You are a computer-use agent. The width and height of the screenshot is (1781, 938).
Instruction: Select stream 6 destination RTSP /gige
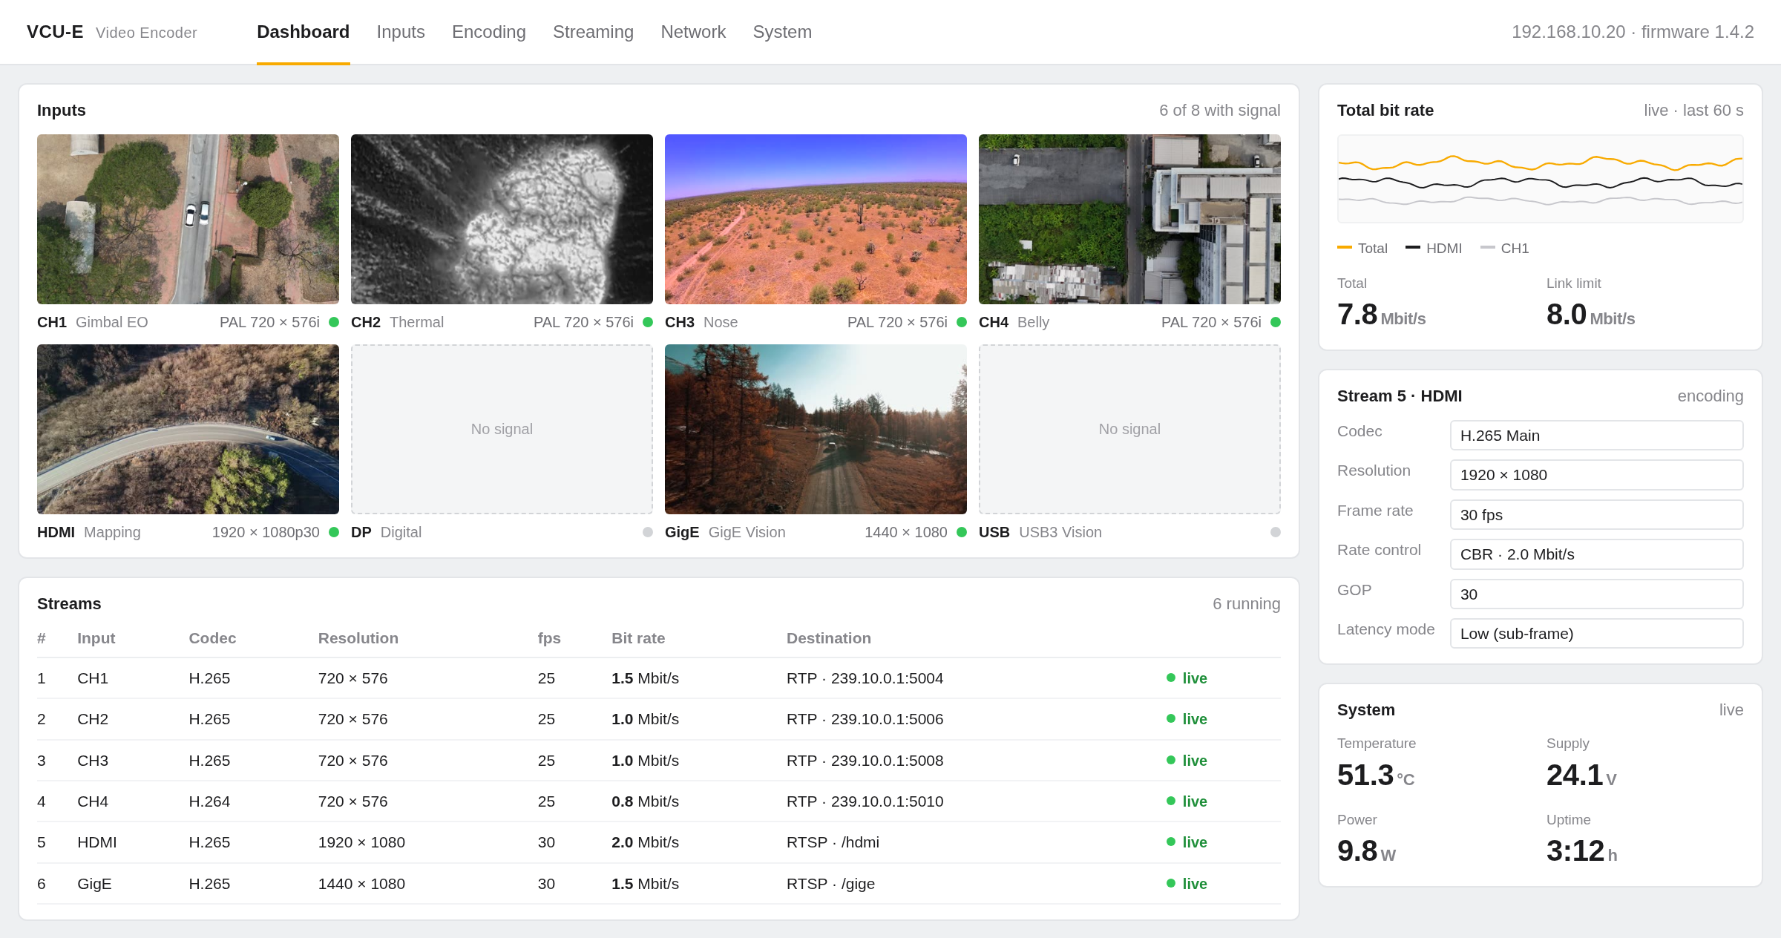(x=830, y=884)
